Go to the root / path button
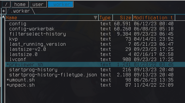The width and height of the screenshot is (185, 103). [x=6, y=4]
